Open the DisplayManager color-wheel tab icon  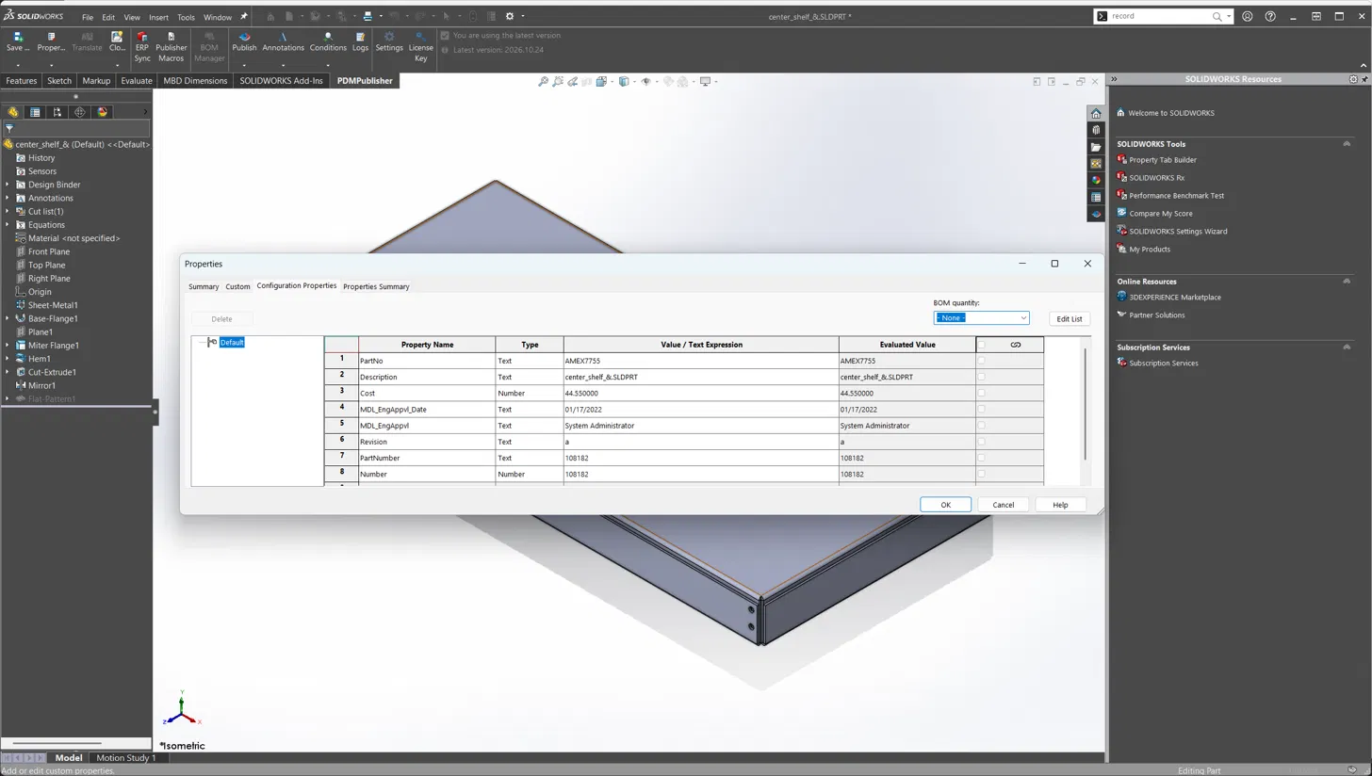(x=103, y=112)
